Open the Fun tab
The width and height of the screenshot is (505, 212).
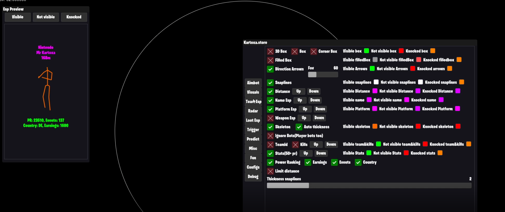253,158
